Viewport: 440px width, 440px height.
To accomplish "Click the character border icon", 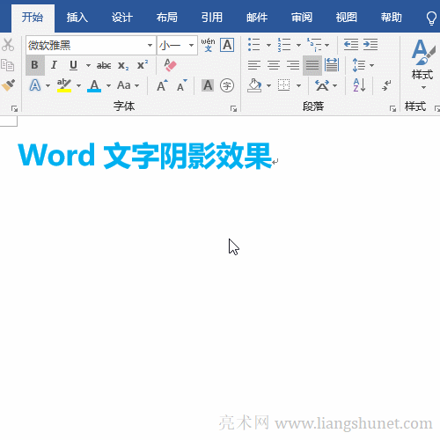I will pos(227,45).
